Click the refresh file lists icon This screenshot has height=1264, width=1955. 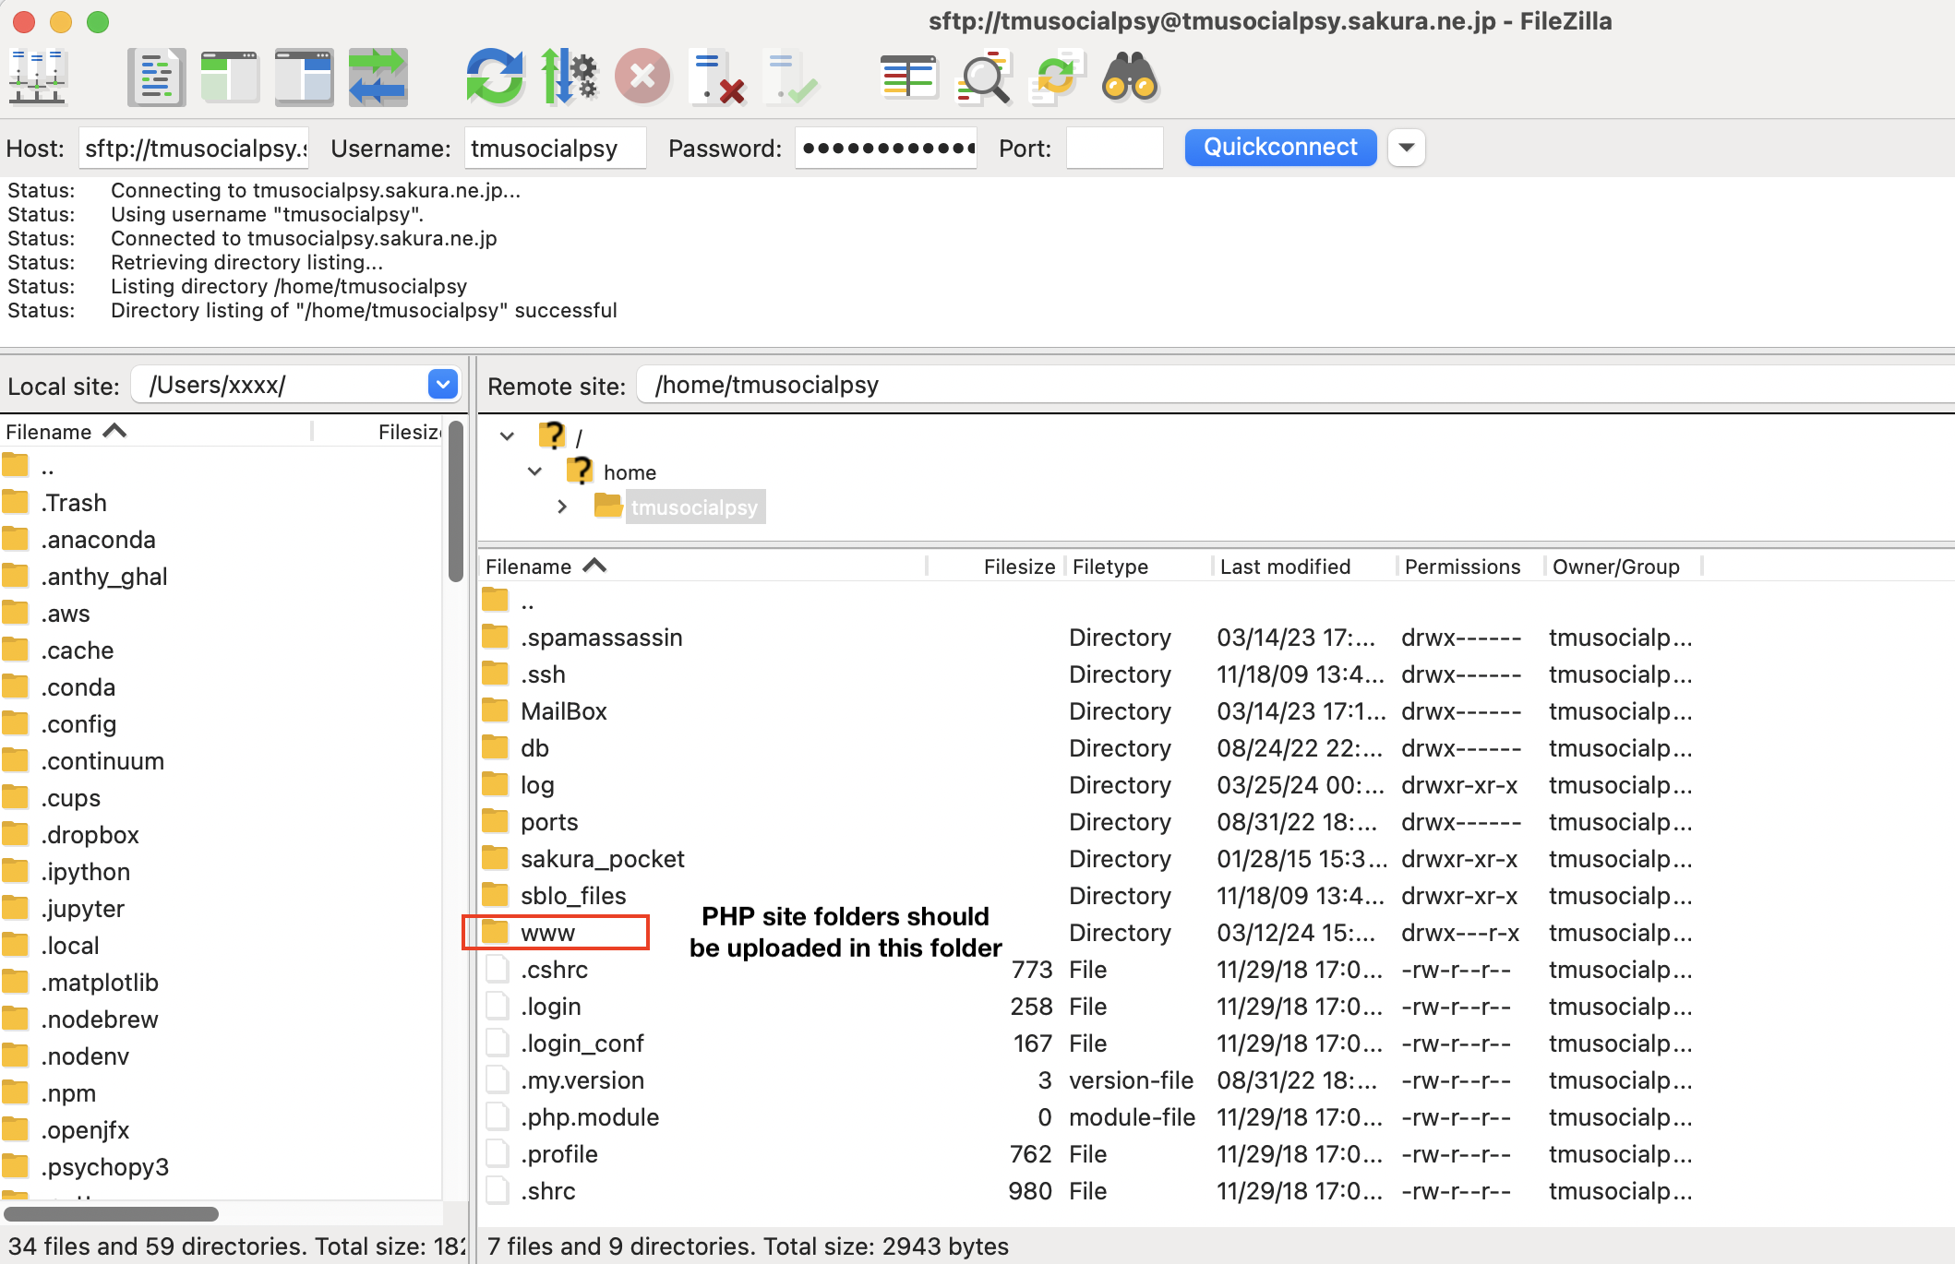tap(495, 78)
